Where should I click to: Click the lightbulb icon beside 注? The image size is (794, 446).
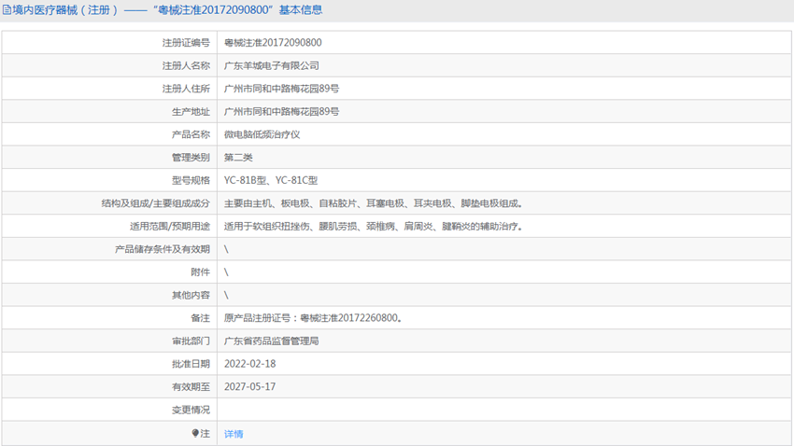[195, 433]
